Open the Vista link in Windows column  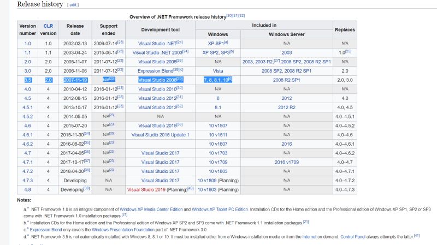tap(218, 71)
